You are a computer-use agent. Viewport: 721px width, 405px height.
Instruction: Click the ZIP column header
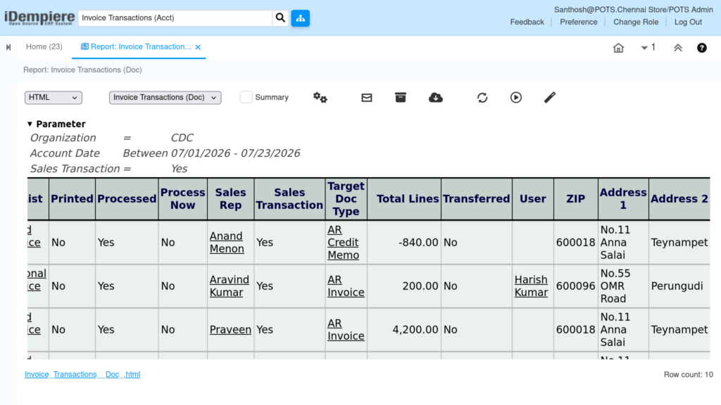pos(576,199)
